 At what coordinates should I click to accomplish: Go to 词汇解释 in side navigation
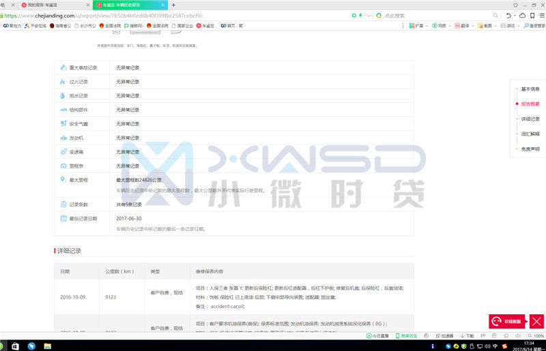pos(530,134)
